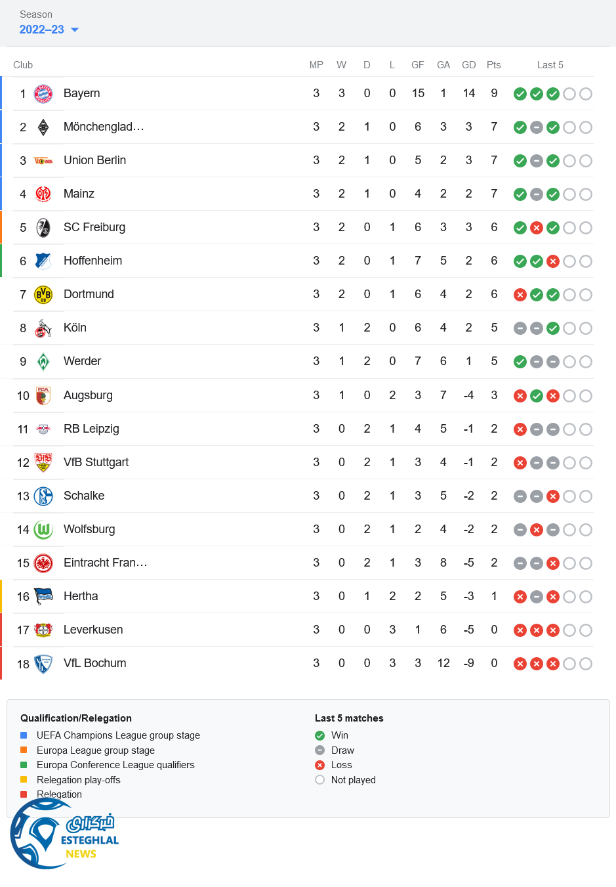Click the Dortmund BVB crest icon
This screenshot has height=887, width=616.
coord(43,295)
